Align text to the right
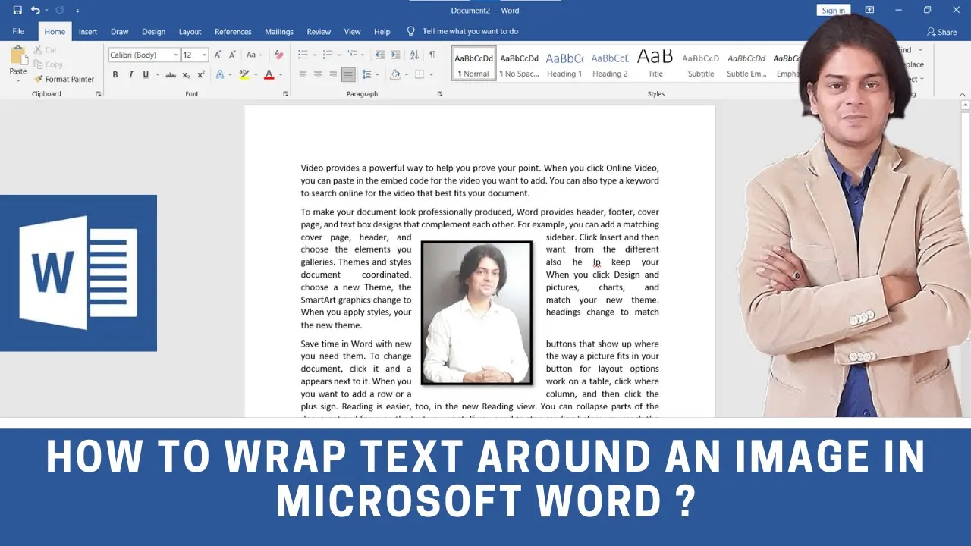The height and width of the screenshot is (546, 971). (333, 74)
